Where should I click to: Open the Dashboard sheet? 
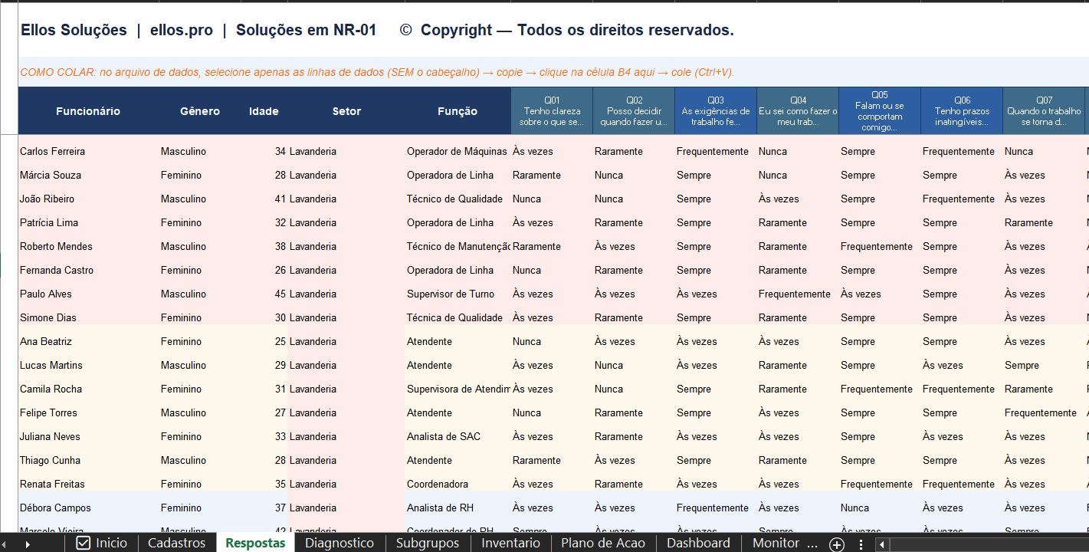pyautogui.click(x=698, y=543)
